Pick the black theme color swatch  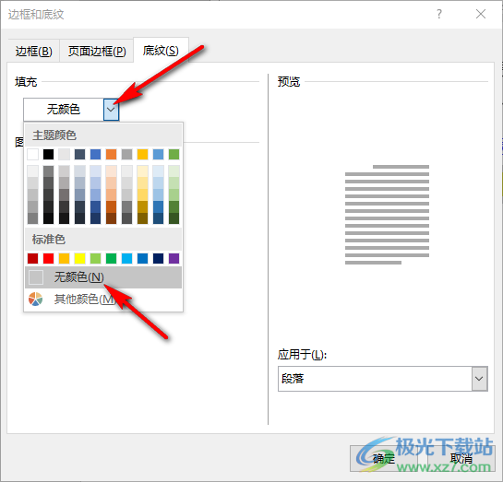click(x=48, y=154)
